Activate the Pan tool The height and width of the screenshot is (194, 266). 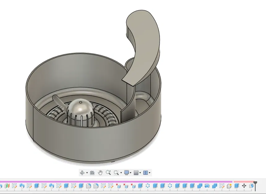[100, 173]
